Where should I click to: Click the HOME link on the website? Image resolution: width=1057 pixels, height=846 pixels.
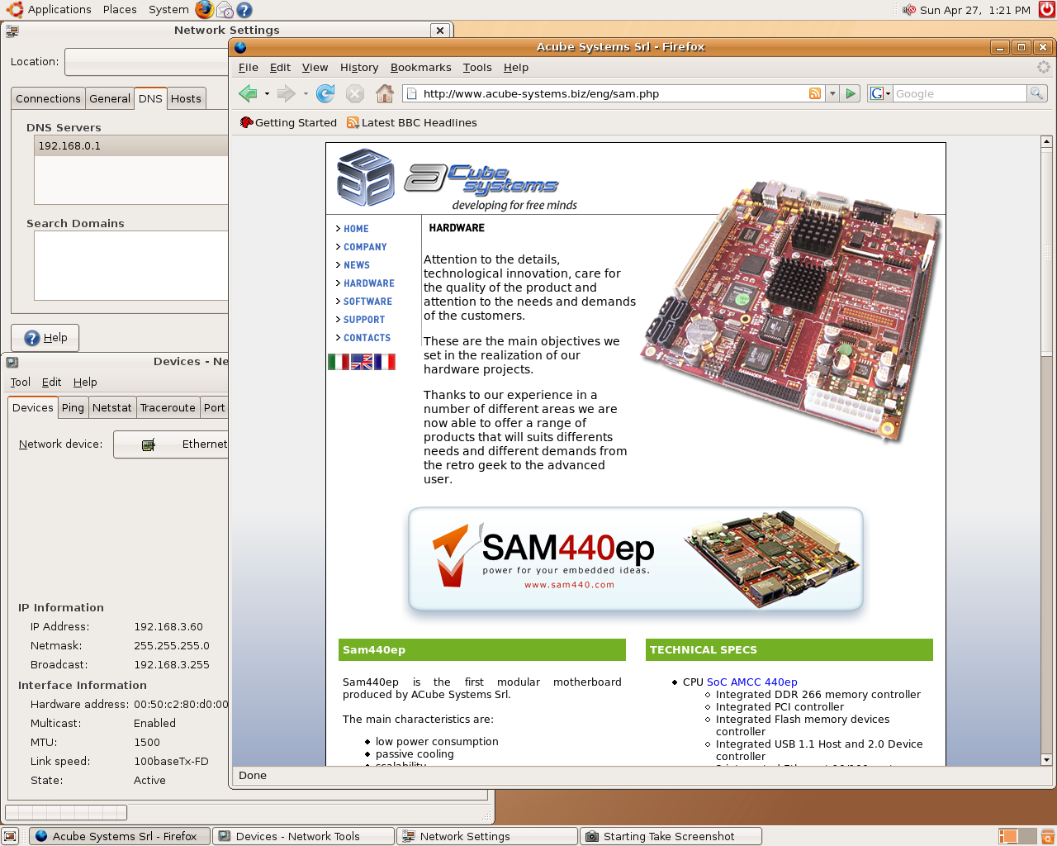point(356,229)
